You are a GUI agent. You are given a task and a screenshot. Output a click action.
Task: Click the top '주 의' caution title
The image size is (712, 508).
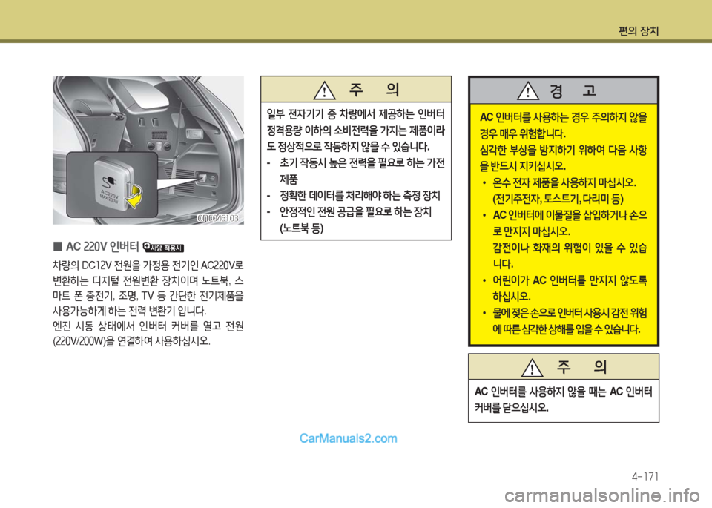pos(374,90)
